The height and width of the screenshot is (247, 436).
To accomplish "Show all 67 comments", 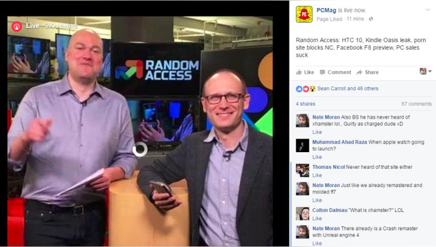I will [x=416, y=104].
